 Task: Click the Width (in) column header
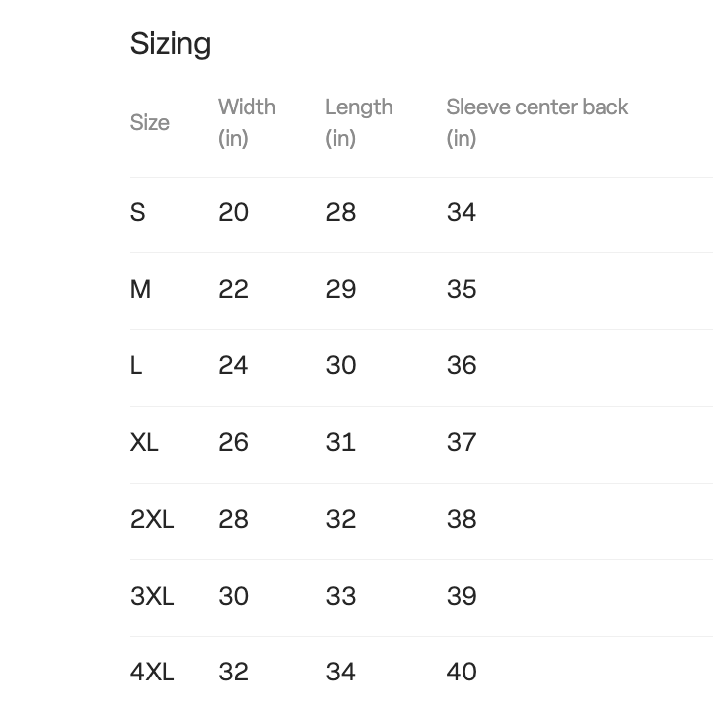(x=247, y=122)
